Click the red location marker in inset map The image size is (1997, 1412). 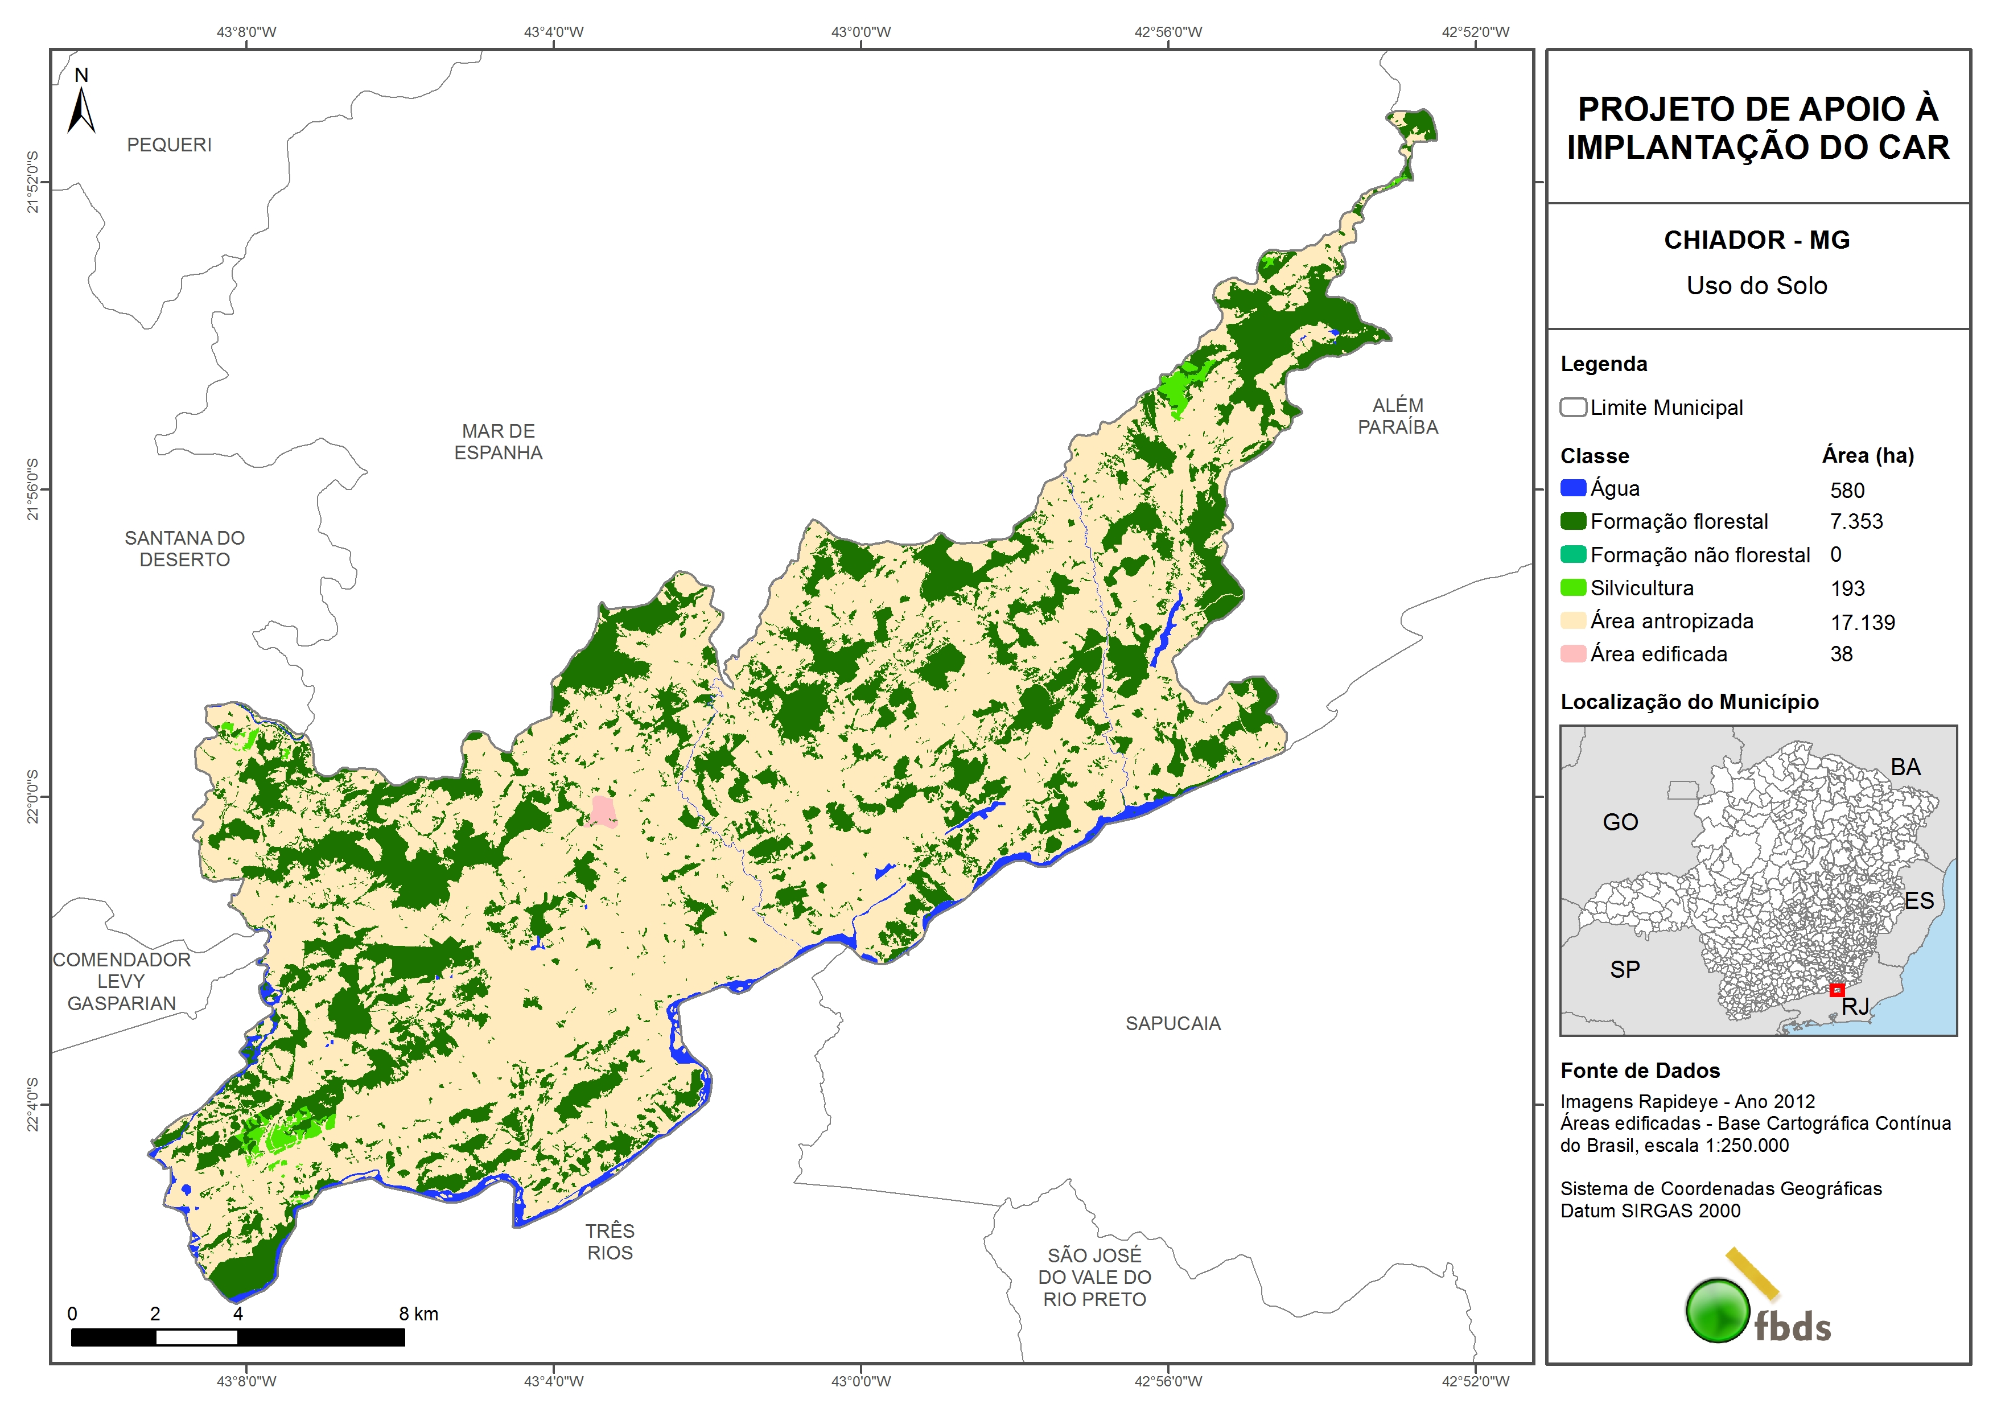1837,990
